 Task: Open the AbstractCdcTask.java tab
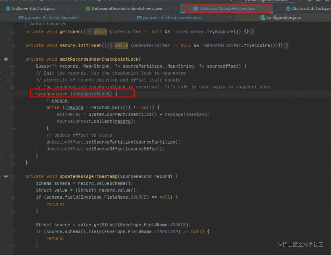pyautogui.click(x=311, y=9)
